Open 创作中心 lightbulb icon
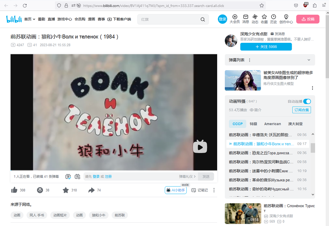This screenshot has height=226, width=329. (286, 17)
